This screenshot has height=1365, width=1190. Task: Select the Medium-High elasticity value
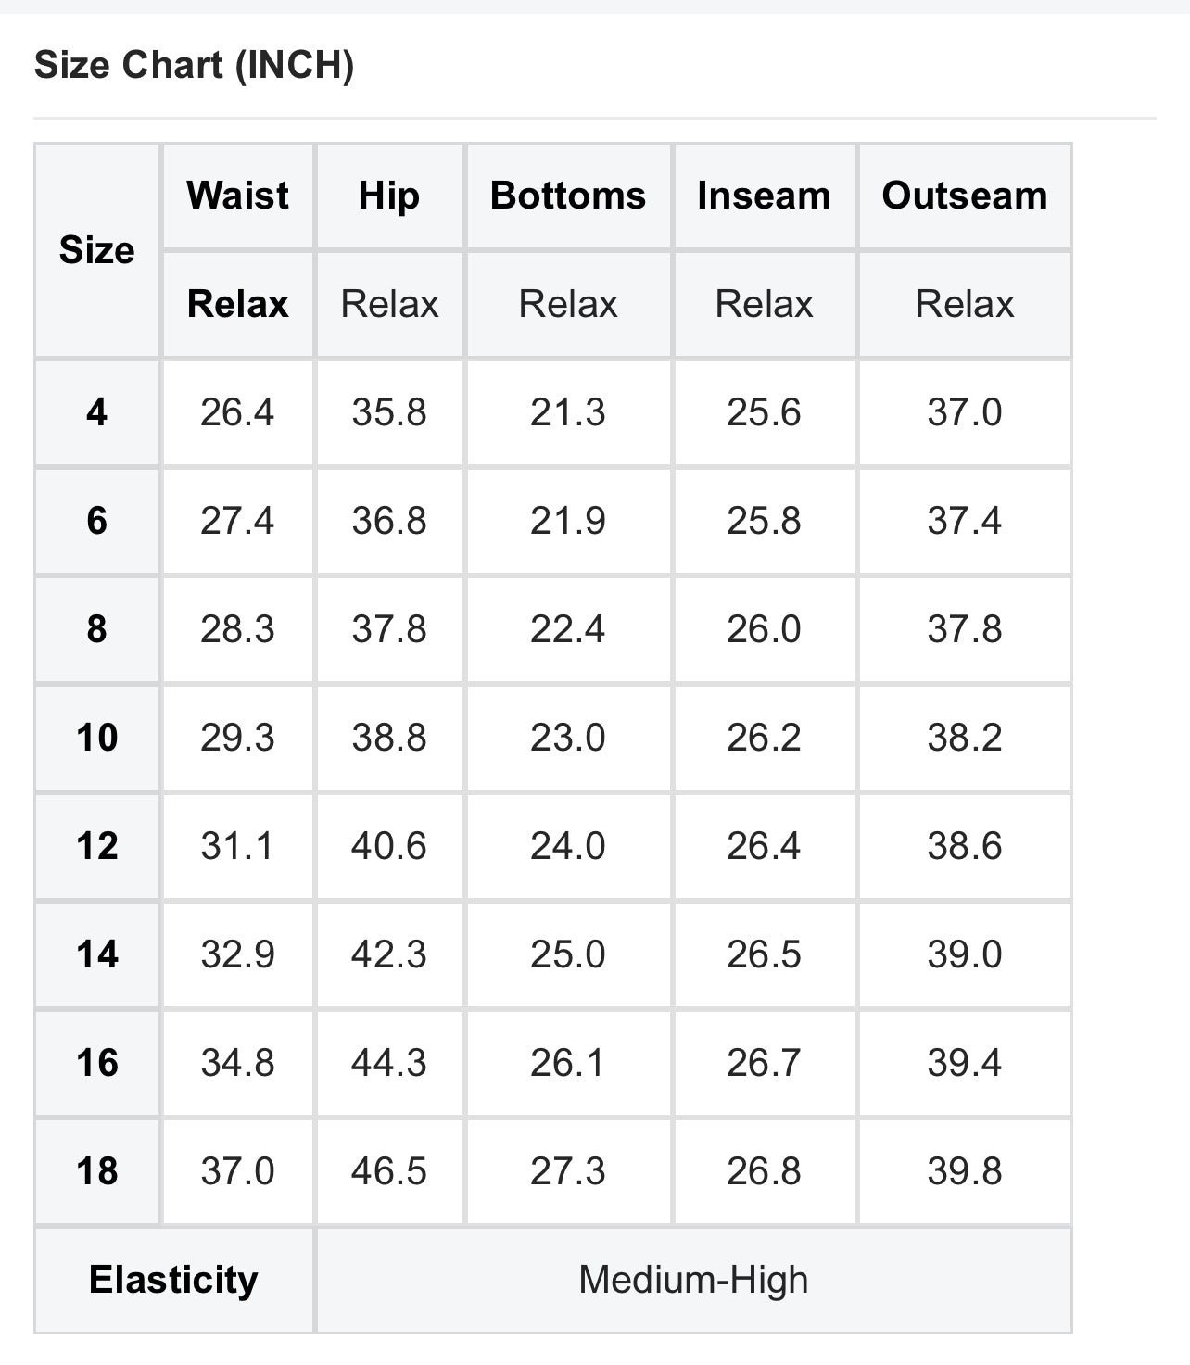pos(693,1280)
